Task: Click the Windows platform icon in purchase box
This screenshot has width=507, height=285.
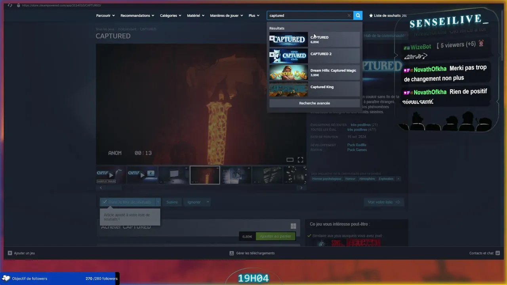Action: (293, 226)
